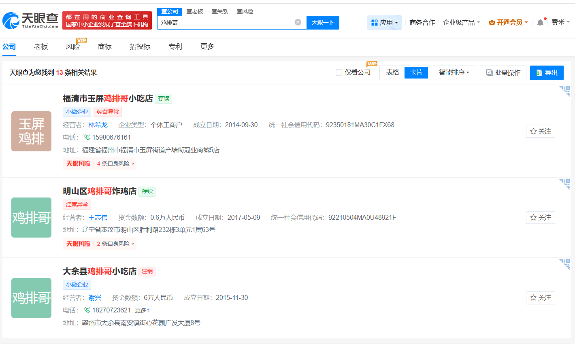
Task: Open the 应用 dropdown menu
Action: 384,23
